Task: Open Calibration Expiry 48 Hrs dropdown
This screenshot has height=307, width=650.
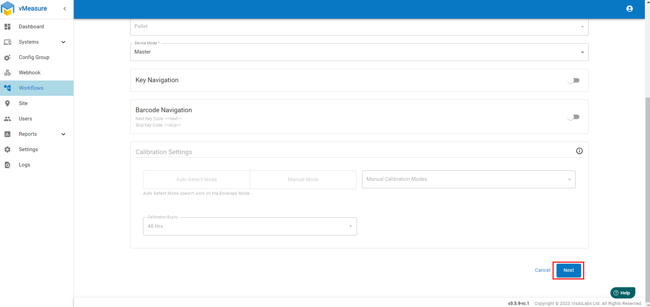Action: coord(250,226)
